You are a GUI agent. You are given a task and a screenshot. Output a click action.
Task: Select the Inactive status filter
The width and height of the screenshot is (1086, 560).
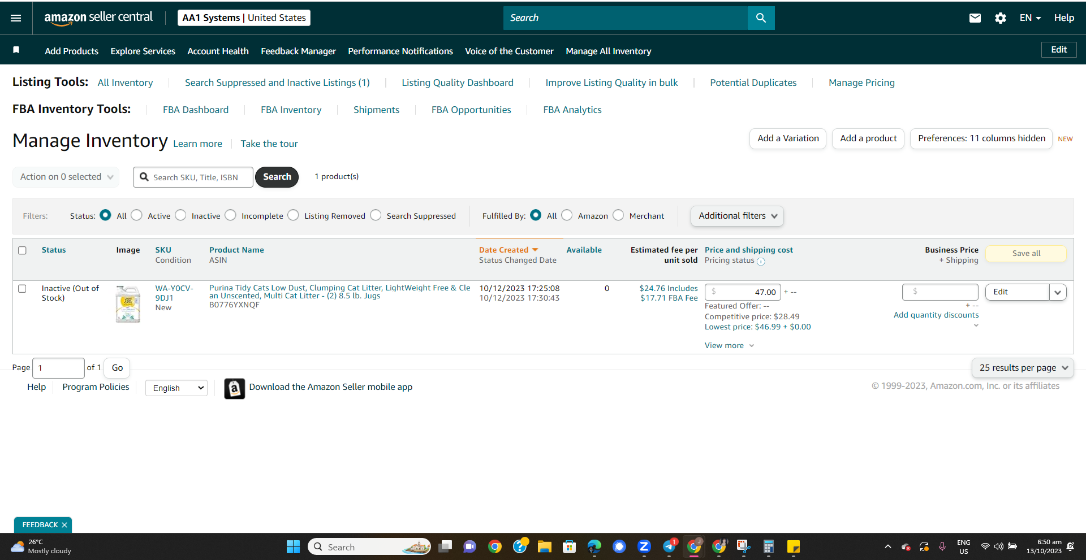pos(180,215)
